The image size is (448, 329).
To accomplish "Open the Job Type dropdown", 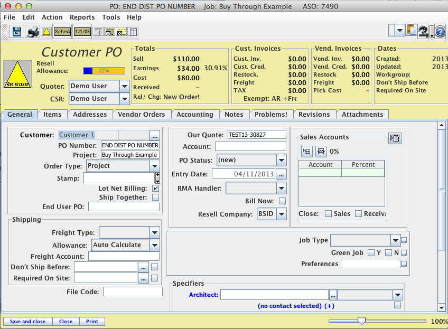I will coord(395,240).
